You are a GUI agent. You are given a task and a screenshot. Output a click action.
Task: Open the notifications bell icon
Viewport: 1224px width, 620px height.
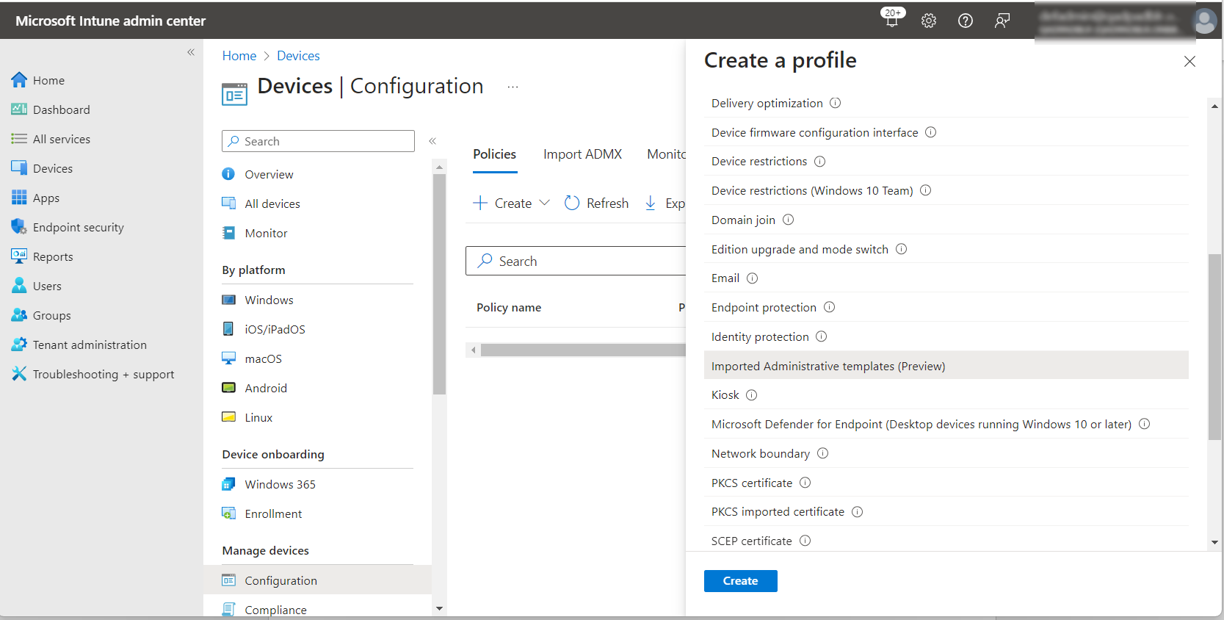[x=892, y=20]
